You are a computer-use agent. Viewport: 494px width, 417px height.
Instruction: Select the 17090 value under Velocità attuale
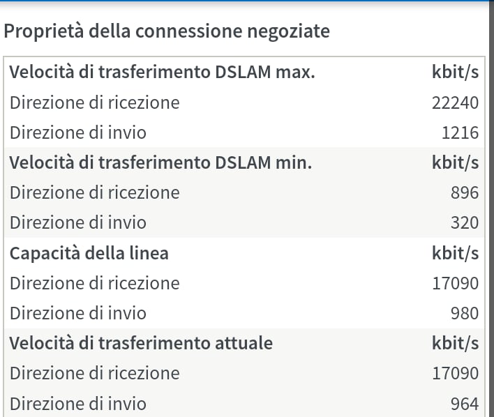455,373
